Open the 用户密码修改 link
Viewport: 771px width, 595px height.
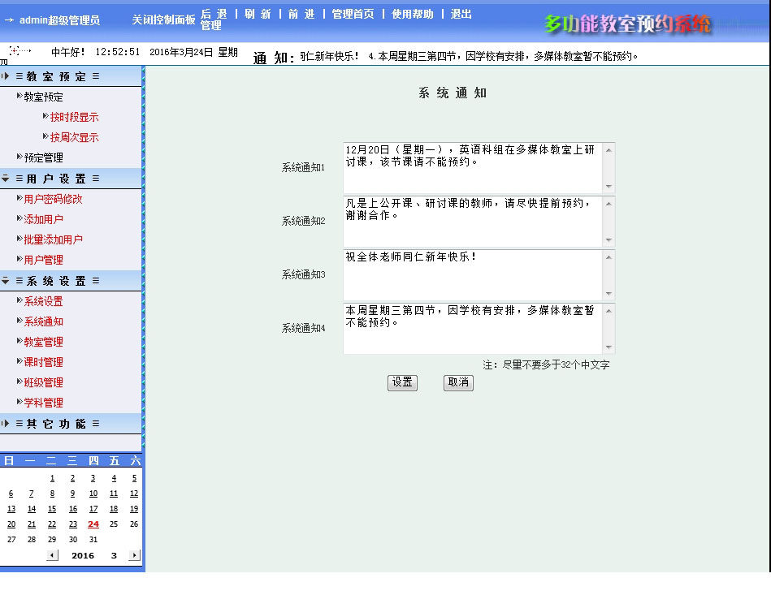[53, 199]
